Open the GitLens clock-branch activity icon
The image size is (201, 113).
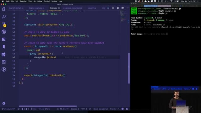4,69
